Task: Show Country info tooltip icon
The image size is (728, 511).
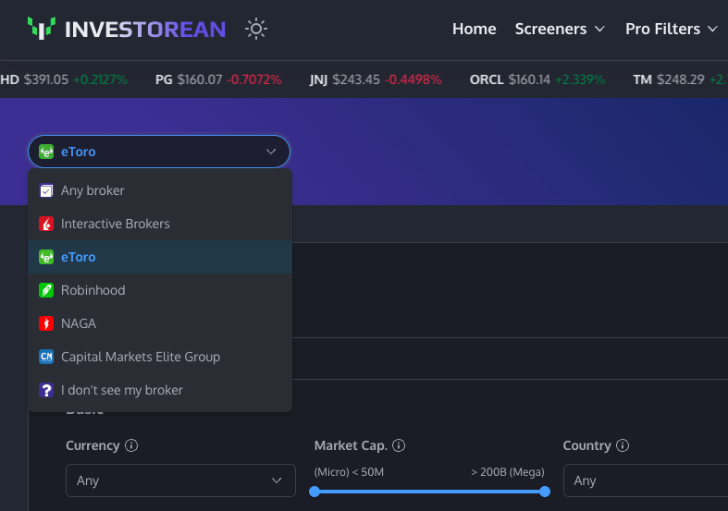Action: pyautogui.click(x=623, y=445)
